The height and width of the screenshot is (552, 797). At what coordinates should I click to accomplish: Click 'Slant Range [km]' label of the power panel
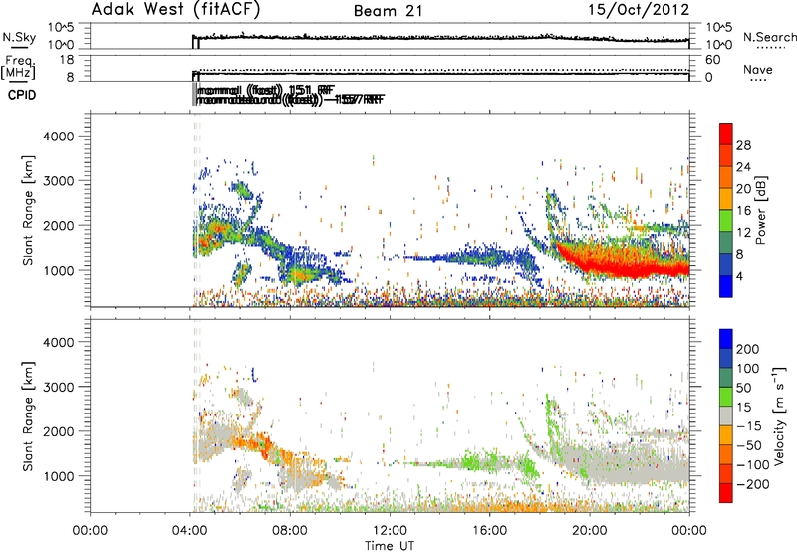[28, 210]
